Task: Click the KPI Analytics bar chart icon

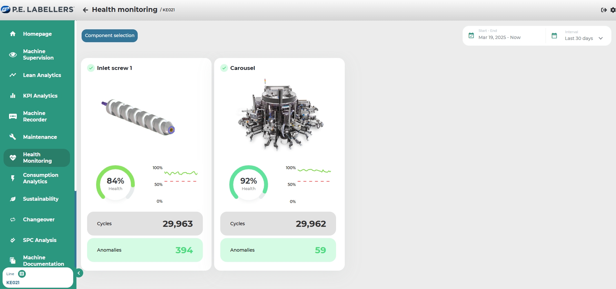Action: point(13,96)
